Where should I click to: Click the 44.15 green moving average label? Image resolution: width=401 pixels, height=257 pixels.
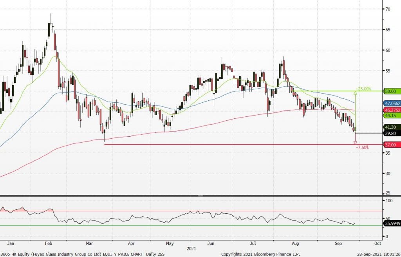click(392, 116)
